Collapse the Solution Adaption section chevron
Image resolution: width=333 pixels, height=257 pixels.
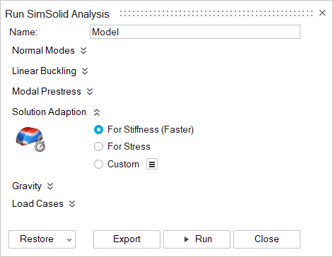pyautogui.click(x=97, y=112)
